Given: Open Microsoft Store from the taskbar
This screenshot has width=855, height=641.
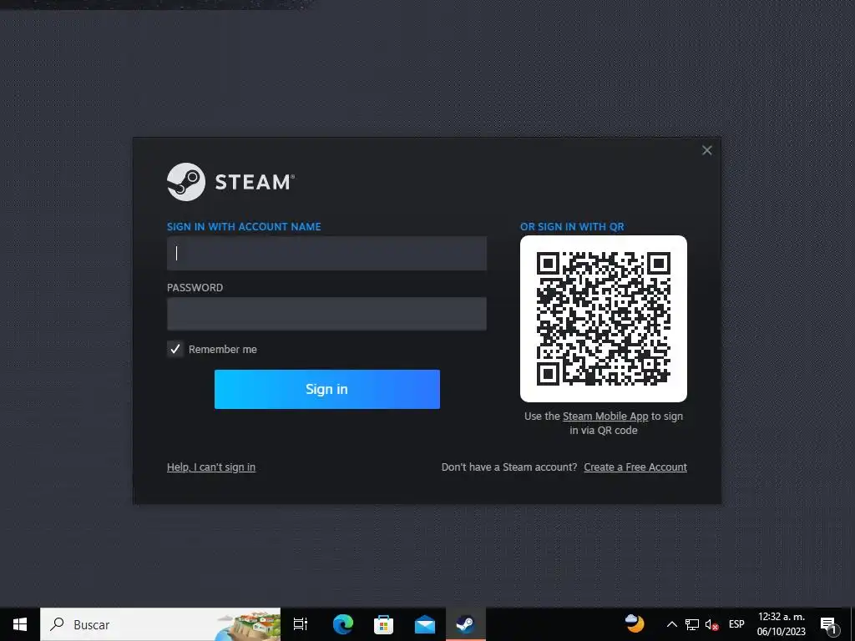Looking at the screenshot, I should pyautogui.click(x=383, y=624).
